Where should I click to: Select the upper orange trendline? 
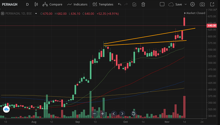[x=149, y=36]
